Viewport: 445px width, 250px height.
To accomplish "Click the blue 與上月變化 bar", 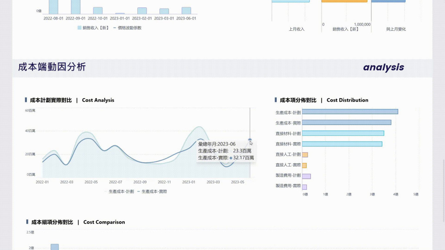I will click(388, 1).
